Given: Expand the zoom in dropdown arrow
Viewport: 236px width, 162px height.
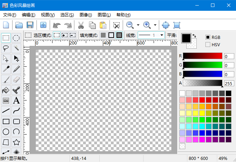Looking at the screenshot, I should point(155,25).
